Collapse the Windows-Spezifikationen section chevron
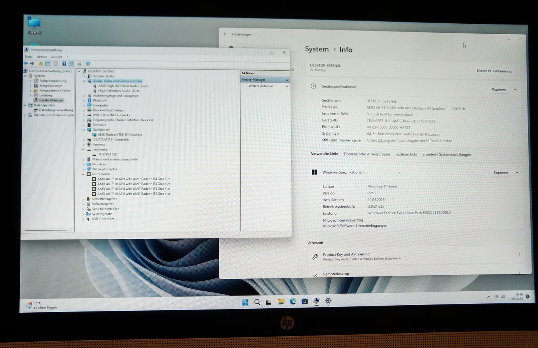 (517, 172)
